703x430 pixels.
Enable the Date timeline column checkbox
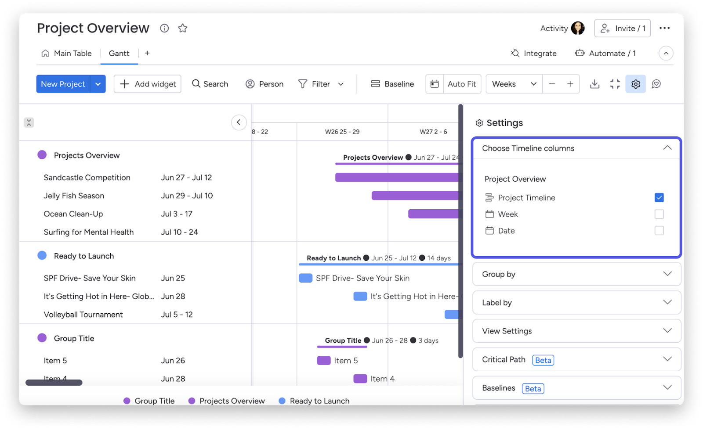[x=659, y=230]
